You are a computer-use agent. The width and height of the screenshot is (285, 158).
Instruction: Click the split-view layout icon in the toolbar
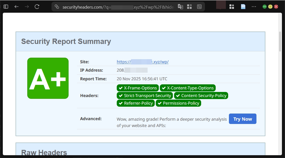click(x=189, y=7)
